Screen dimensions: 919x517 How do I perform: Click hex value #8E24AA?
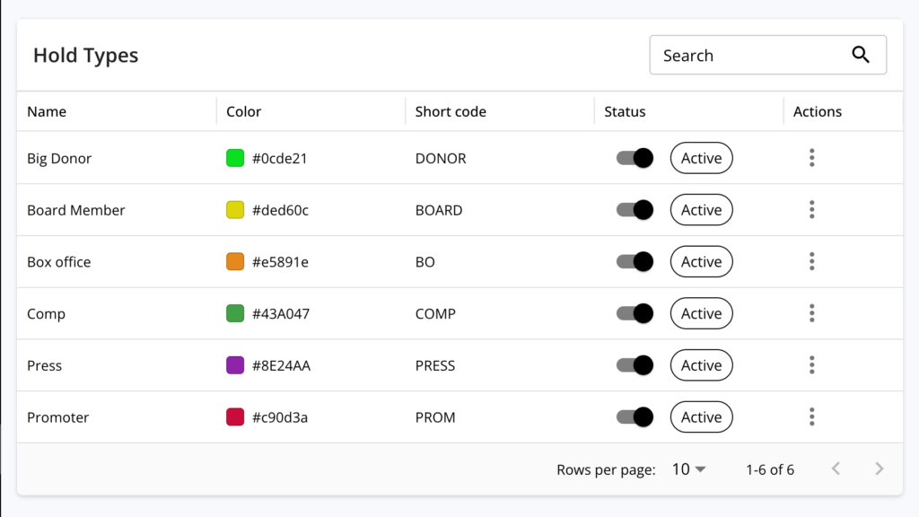coord(281,366)
